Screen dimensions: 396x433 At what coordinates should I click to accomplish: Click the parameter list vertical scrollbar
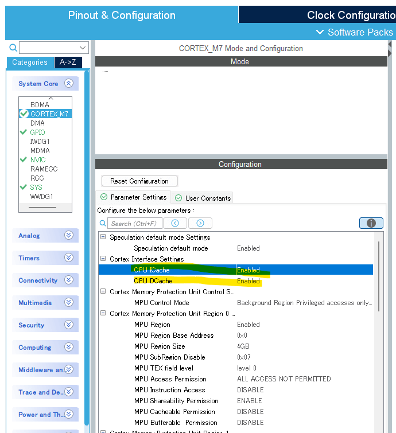(x=379, y=276)
